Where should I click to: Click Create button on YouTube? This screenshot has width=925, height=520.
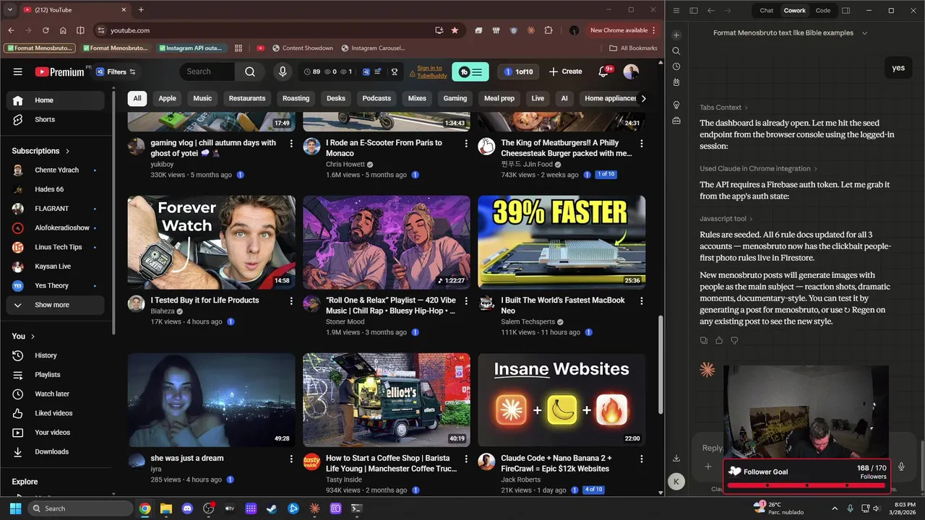(565, 71)
